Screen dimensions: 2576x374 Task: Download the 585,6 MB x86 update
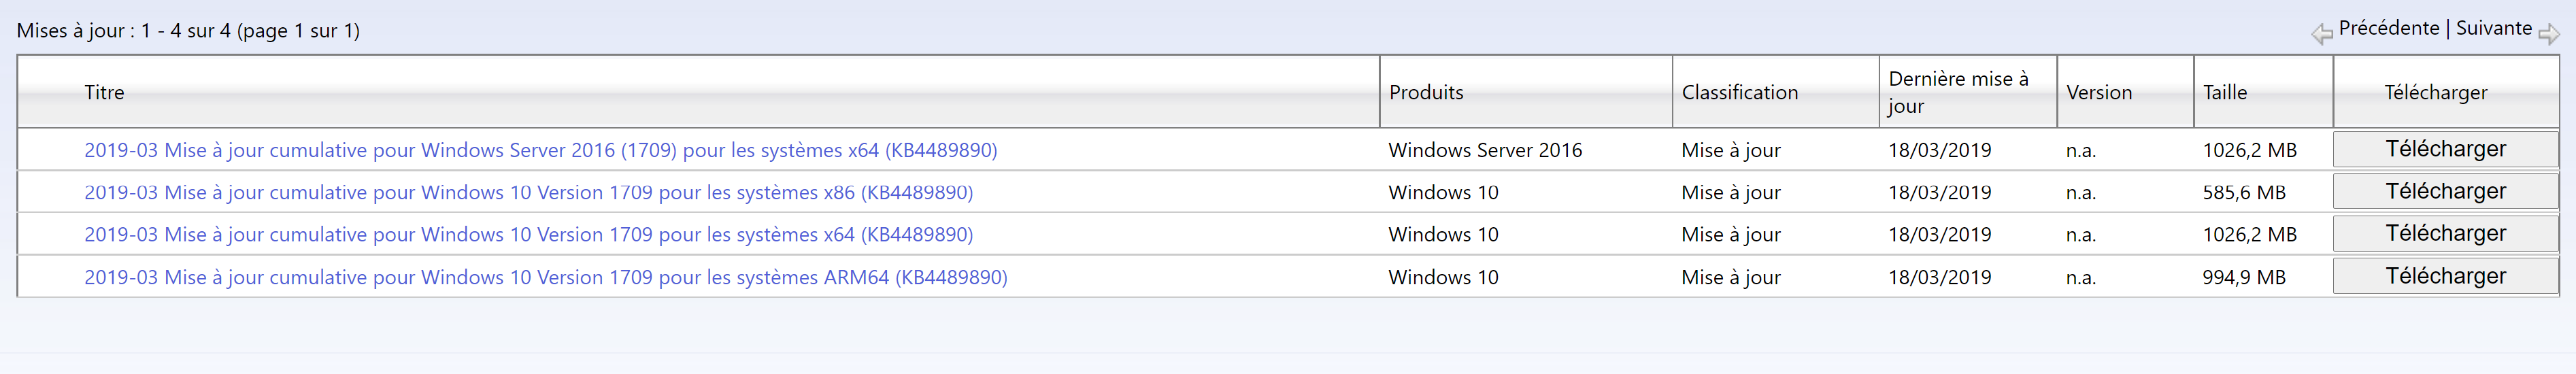(x=2445, y=191)
